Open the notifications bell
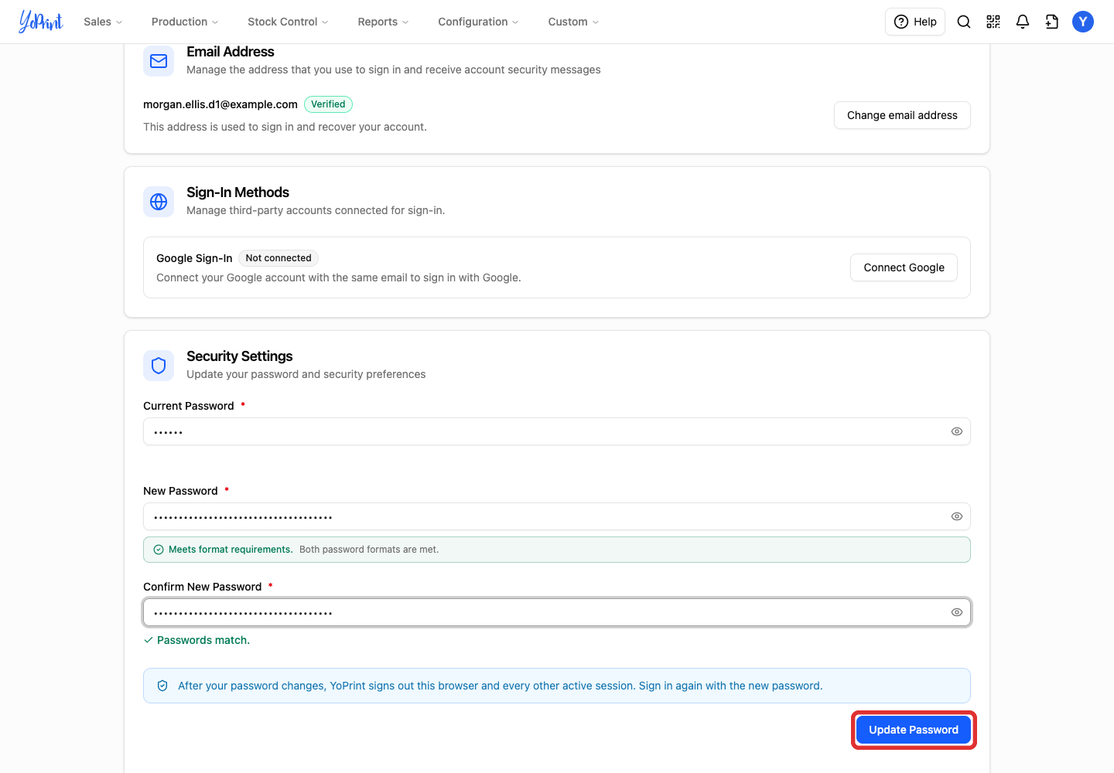The height and width of the screenshot is (773, 1114). click(1023, 22)
